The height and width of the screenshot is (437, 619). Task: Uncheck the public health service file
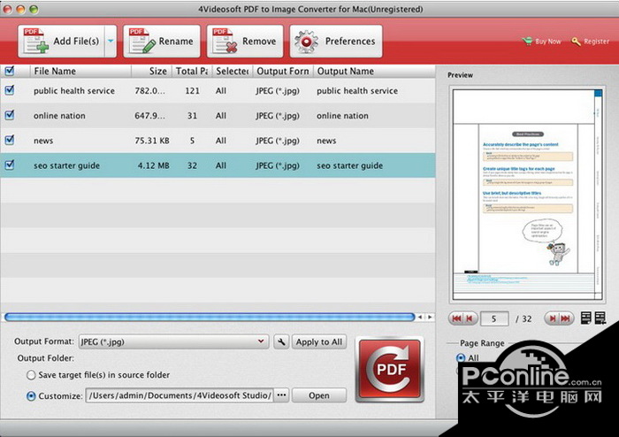pos(10,90)
